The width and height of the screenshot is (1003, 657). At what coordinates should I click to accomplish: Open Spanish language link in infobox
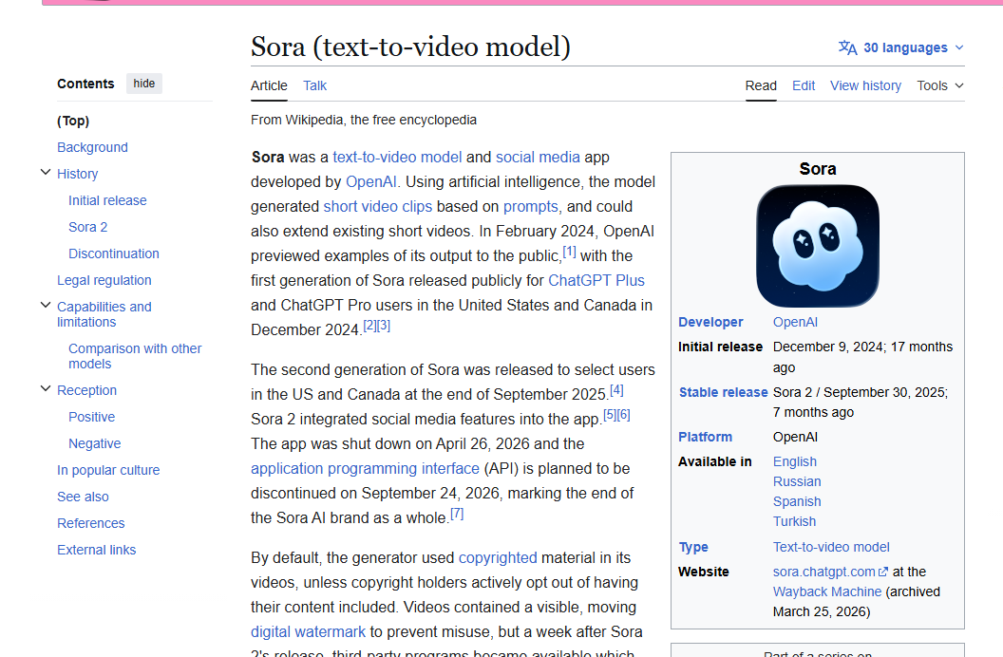click(x=796, y=501)
